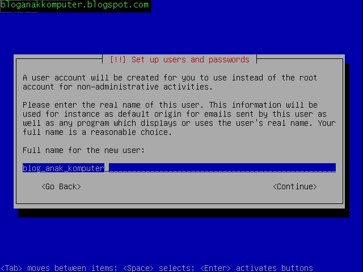Focus the full name input field

pos(179,168)
